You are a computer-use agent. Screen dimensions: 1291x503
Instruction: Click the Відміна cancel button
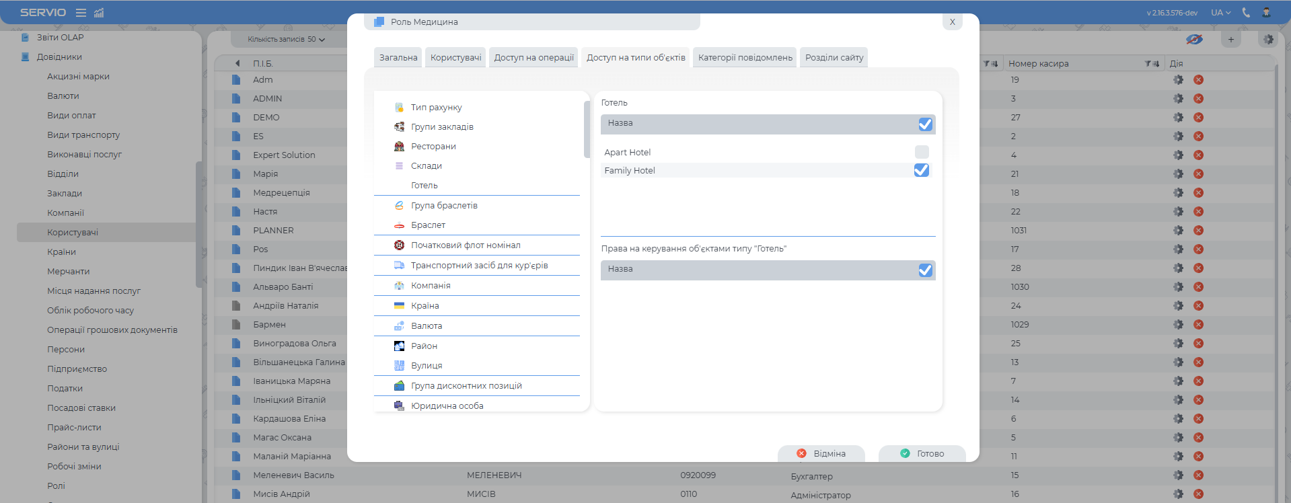click(821, 454)
